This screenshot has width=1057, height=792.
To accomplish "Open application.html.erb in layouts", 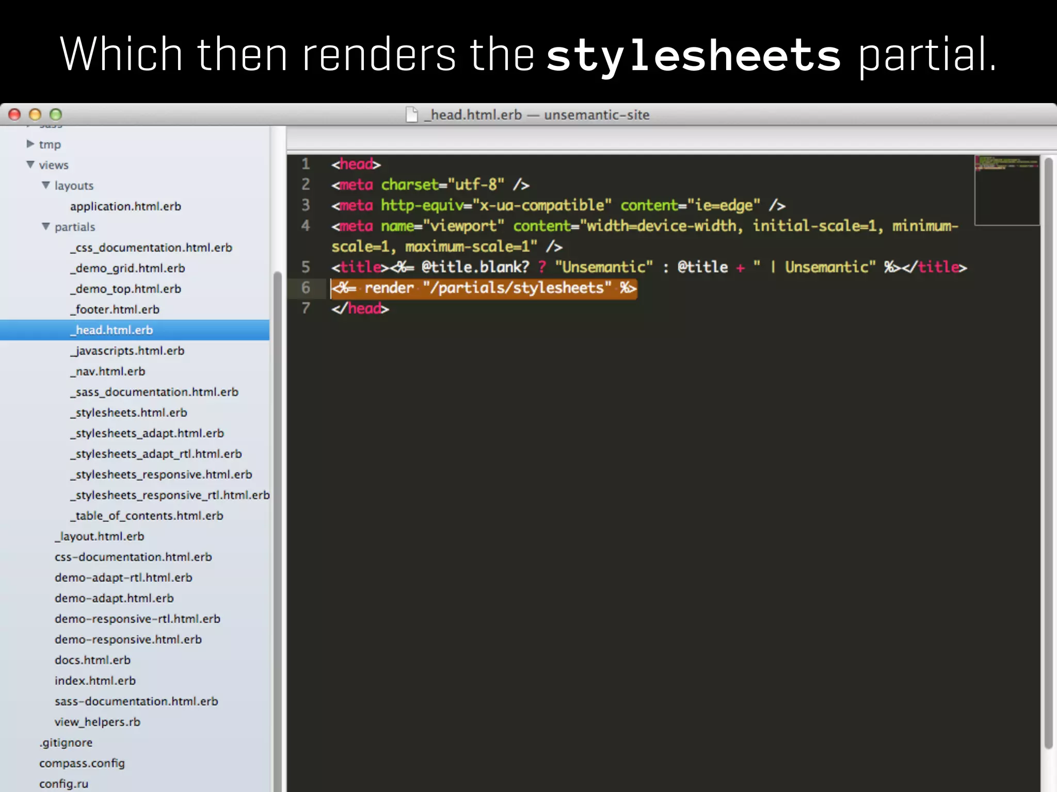I will point(125,206).
